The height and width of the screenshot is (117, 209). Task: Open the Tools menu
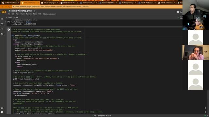(x=35, y=14)
